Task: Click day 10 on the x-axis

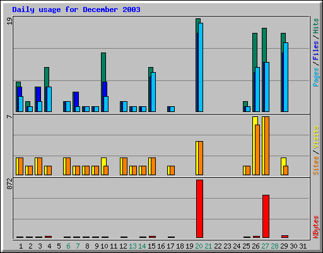Action: (104, 246)
